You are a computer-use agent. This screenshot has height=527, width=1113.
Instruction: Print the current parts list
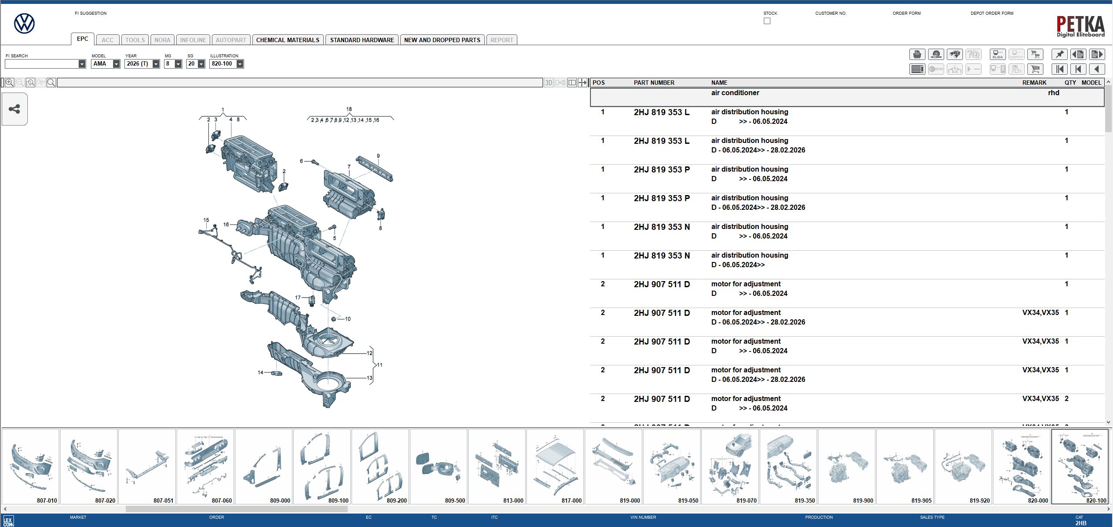point(918,54)
